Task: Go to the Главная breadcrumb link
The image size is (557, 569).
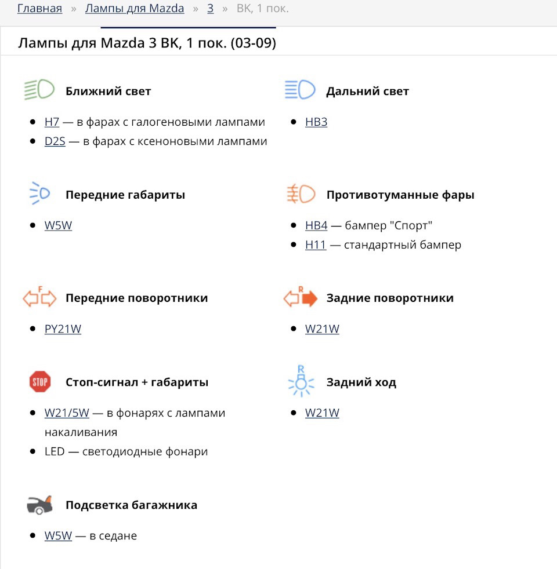Action: point(39,9)
